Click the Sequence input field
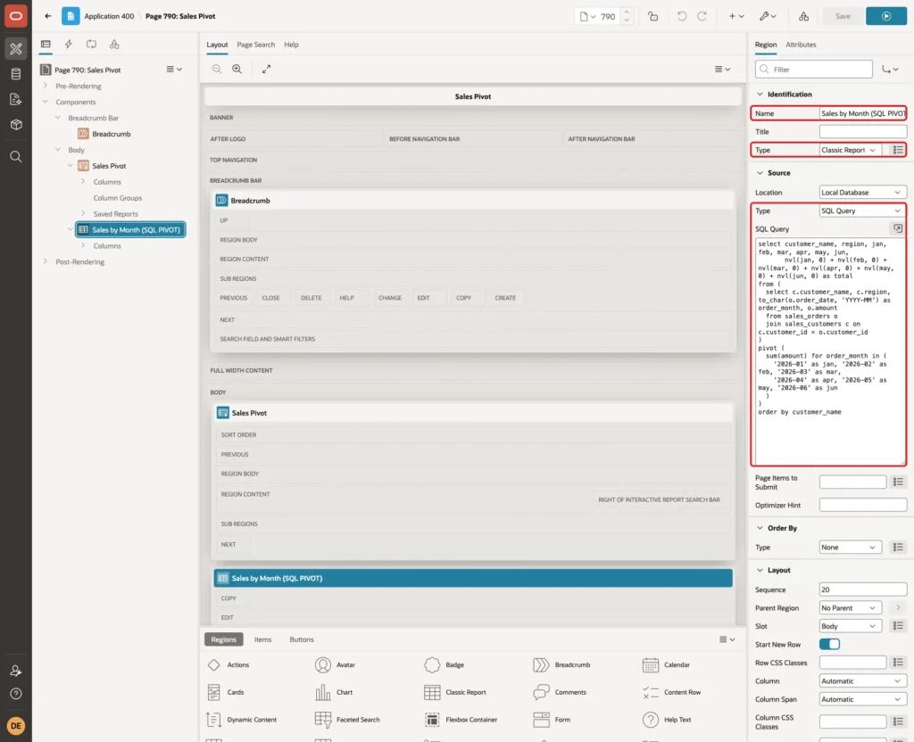The image size is (914, 742). pyautogui.click(x=863, y=589)
